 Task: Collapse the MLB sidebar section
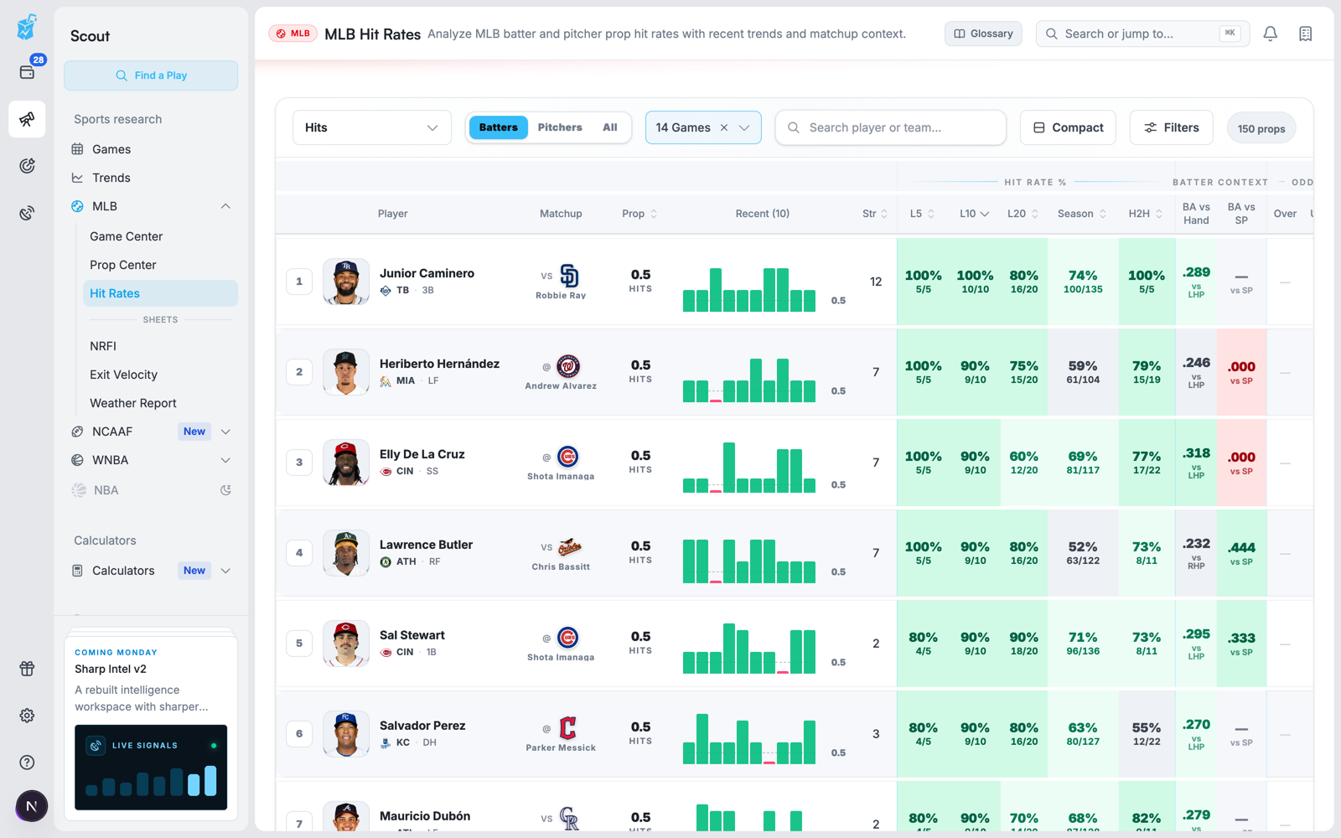coord(225,206)
